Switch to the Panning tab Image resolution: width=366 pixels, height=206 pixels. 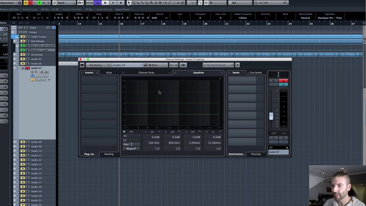click(255, 154)
